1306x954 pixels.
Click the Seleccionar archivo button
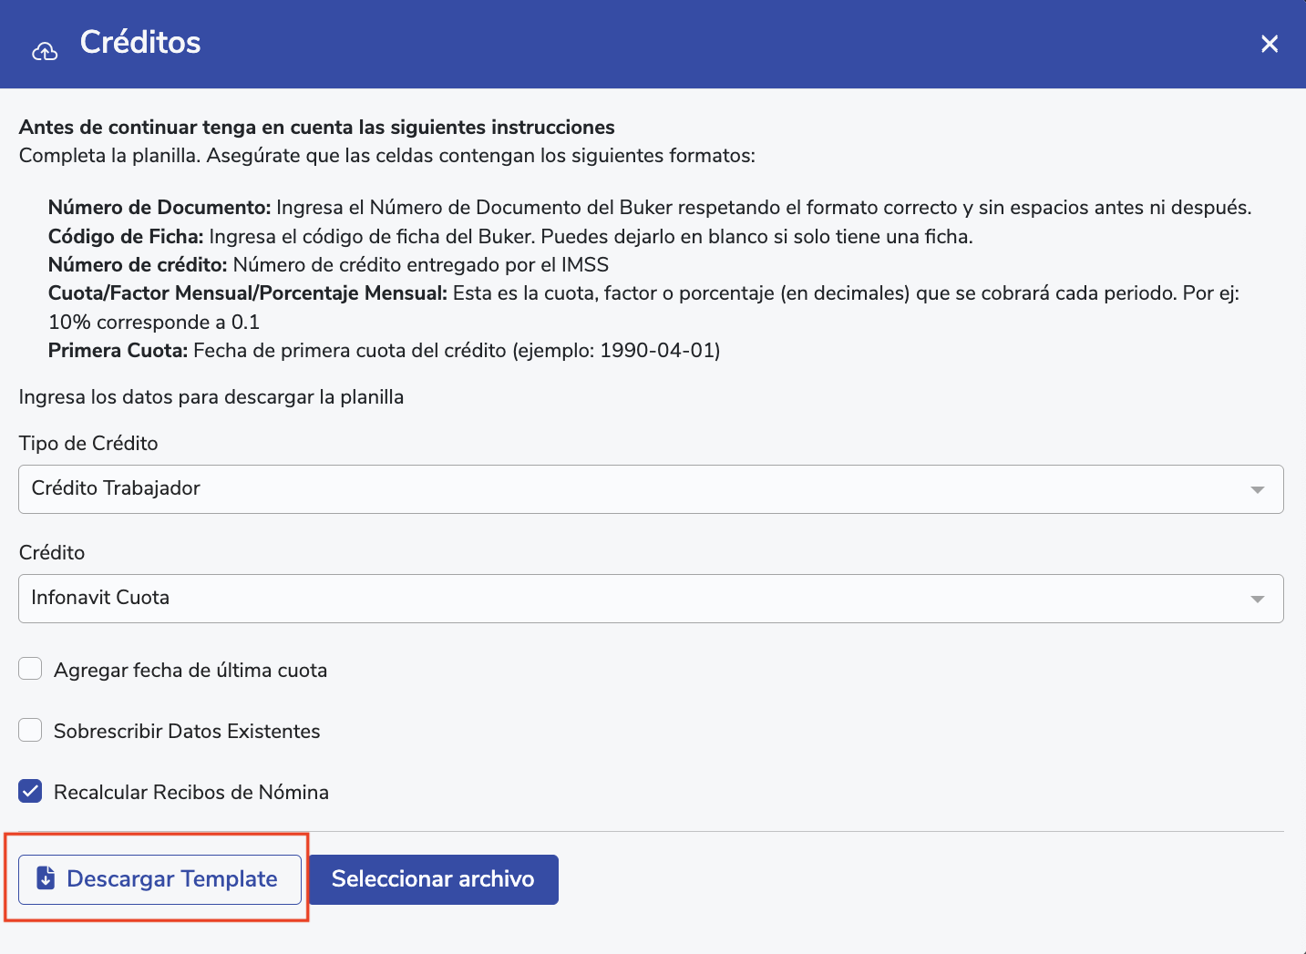(433, 879)
